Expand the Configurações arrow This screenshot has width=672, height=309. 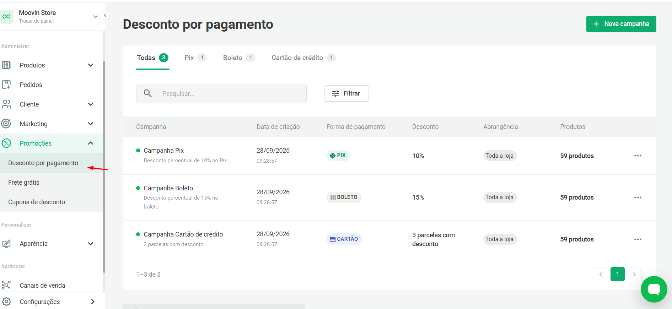pyautogui.click(x=93, y=302)
